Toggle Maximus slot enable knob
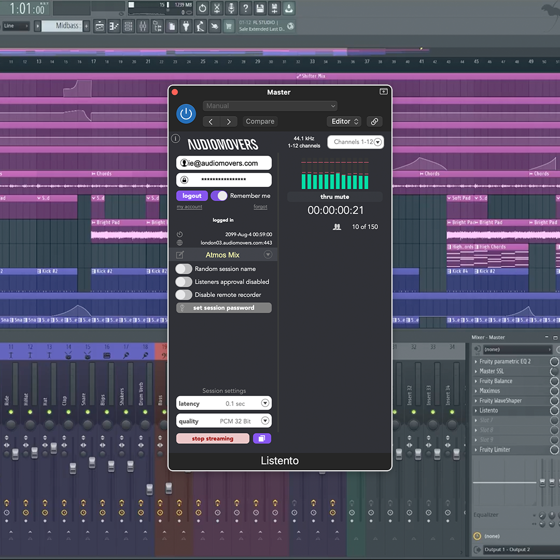Image resolution: width=560 pixels, height=560 pixels. pyautogui.click(x=554, y=391)
